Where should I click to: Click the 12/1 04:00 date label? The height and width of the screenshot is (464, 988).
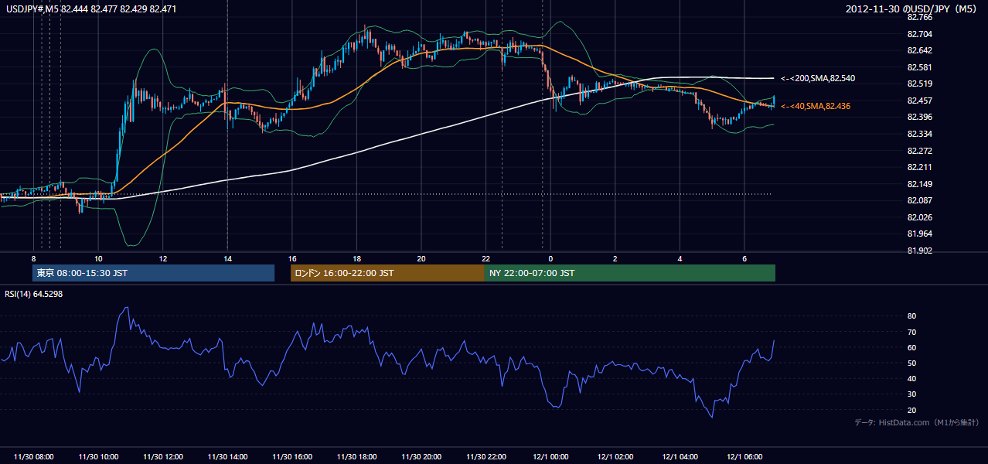click(680, 457)
